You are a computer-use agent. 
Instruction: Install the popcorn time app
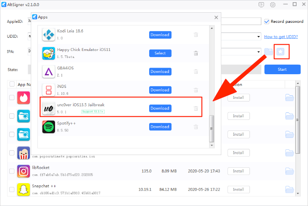(238, 153)
